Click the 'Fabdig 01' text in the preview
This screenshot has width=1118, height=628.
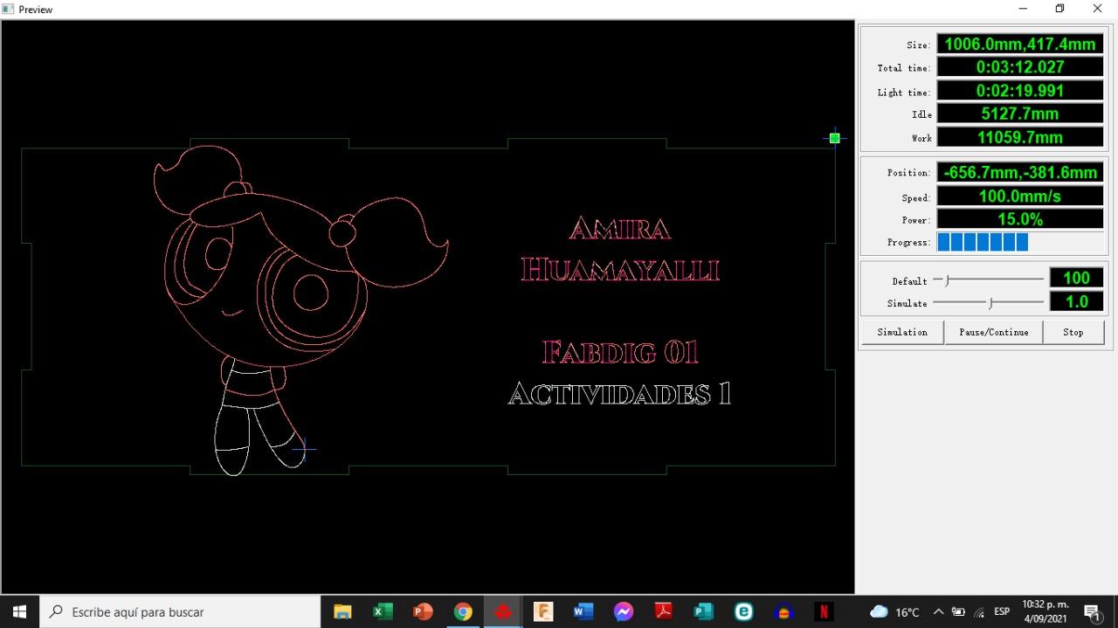tap(620, 352)
